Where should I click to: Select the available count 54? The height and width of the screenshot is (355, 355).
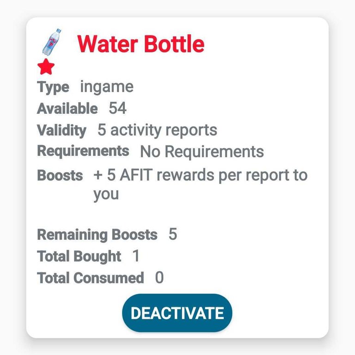click(x=117, y=108)
